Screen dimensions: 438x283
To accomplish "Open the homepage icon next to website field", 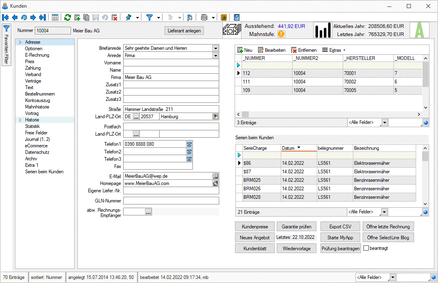I will click(215, 183).
